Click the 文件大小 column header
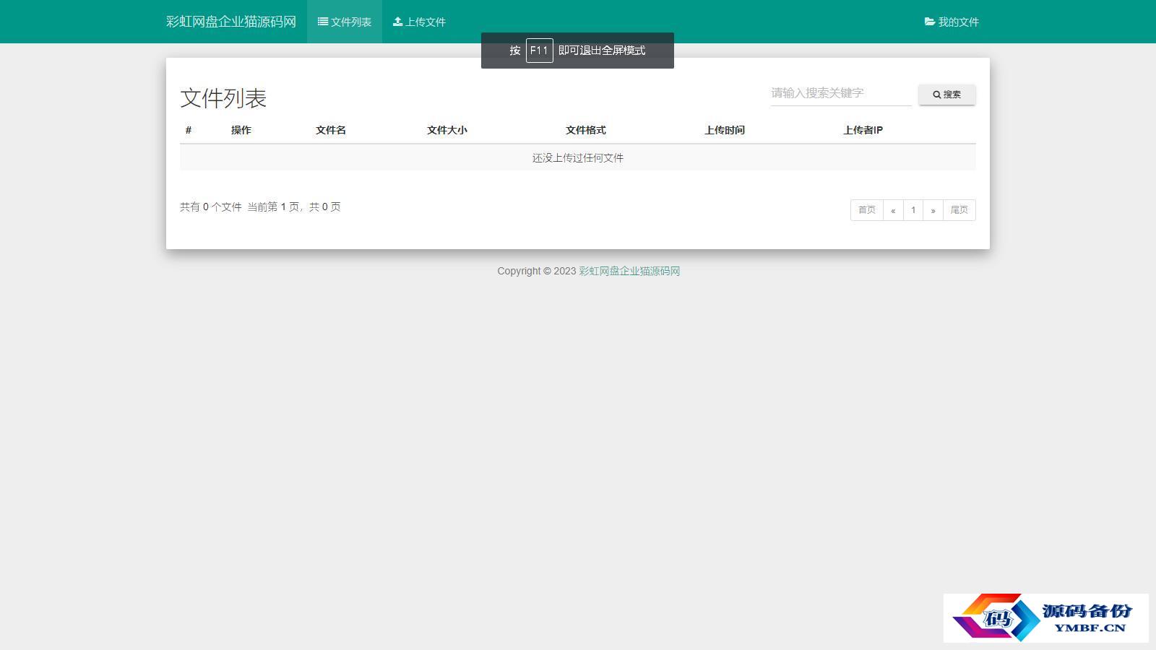The width and height of the screenshot is (1156, 650). [447, 130]
